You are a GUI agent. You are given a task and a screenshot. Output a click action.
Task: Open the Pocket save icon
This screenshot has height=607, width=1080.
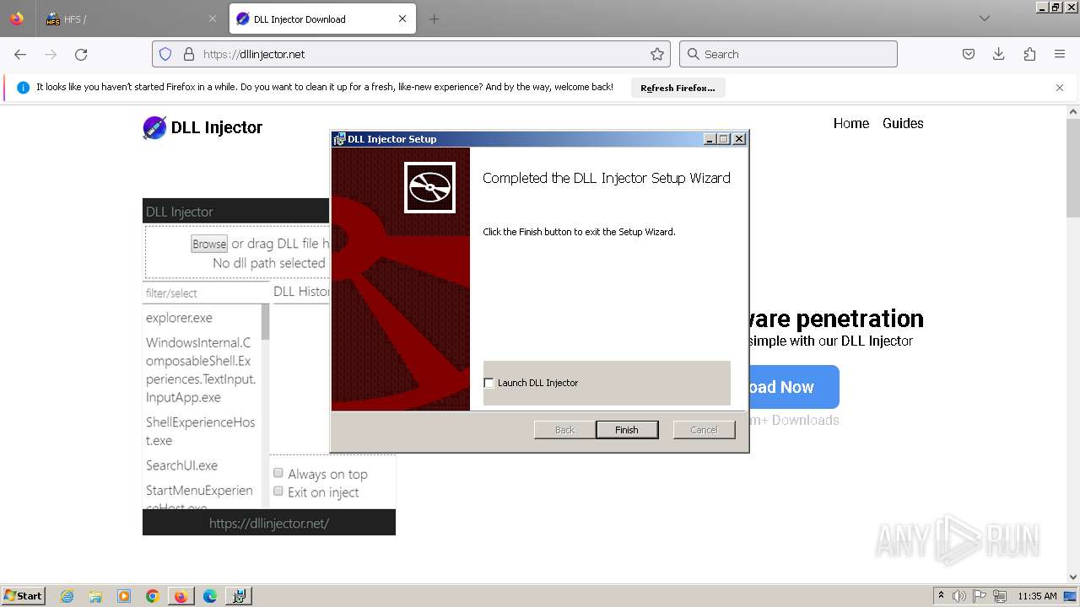pos(969,54)
